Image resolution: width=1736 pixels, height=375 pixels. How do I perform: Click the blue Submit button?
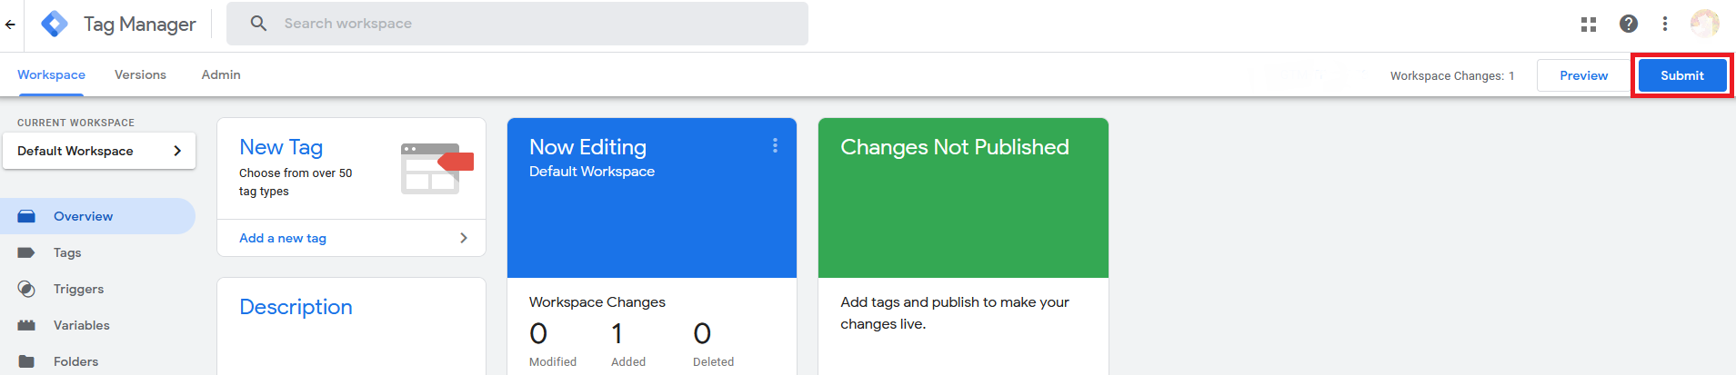[x=1682, y=75]
